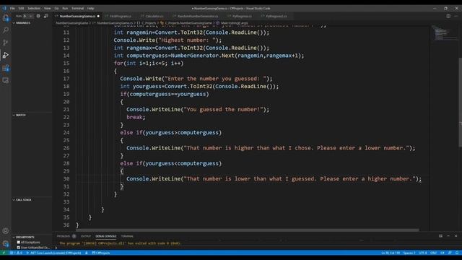The height and width of the screenshot is (260, 462).
Task: Open launch.json gear icon in debug toolbar
Action: click(x=38, y=16)
